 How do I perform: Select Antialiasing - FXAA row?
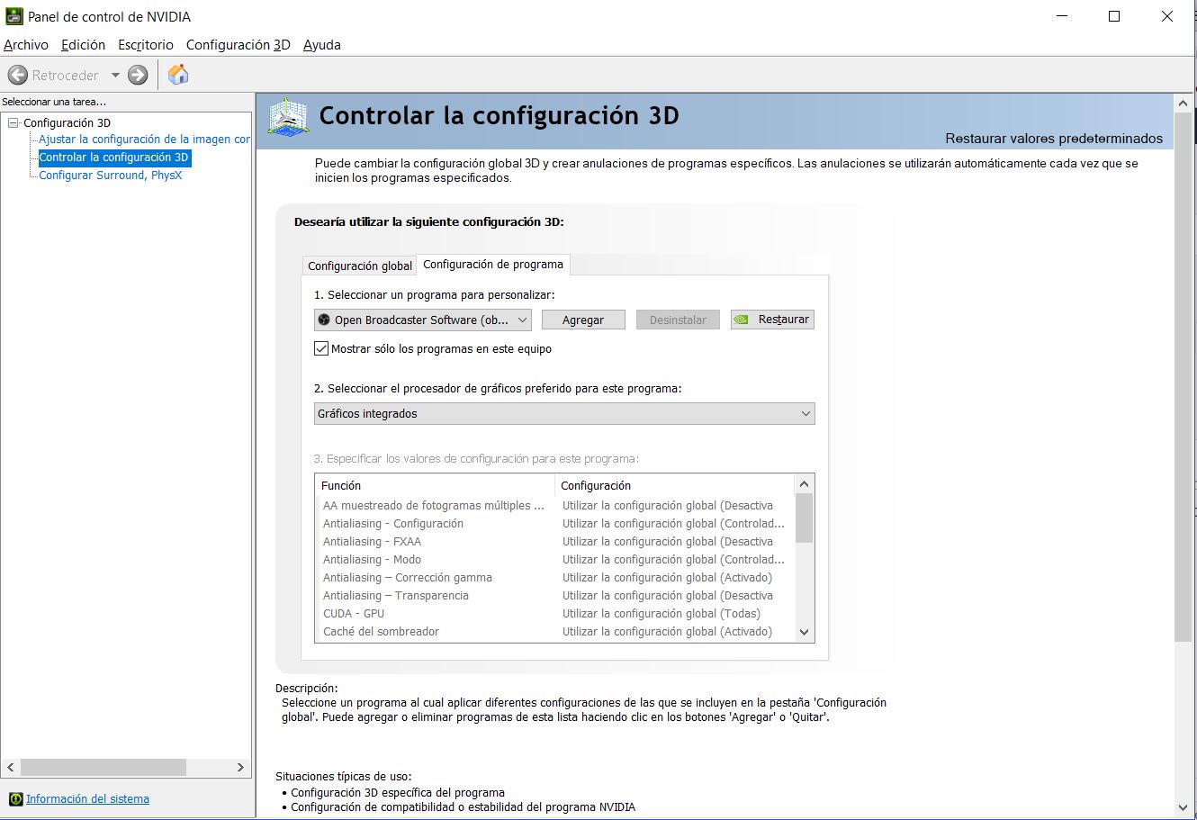coord(555,542)
